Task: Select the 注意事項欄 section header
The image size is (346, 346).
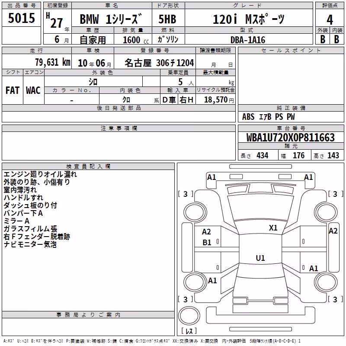Action: pyautogui.click(x=119, y=128)
